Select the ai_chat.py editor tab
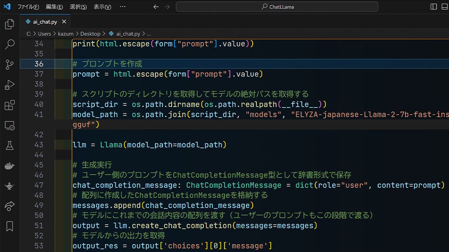The width and height of the screenshot is (449, 252). 44,22
